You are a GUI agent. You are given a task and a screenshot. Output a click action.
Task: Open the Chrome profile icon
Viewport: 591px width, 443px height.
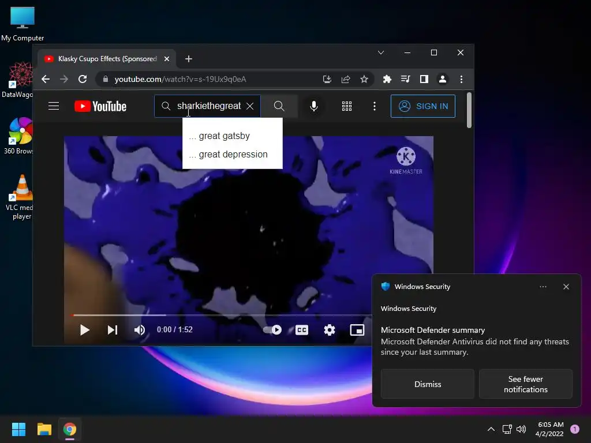(443, 79)
